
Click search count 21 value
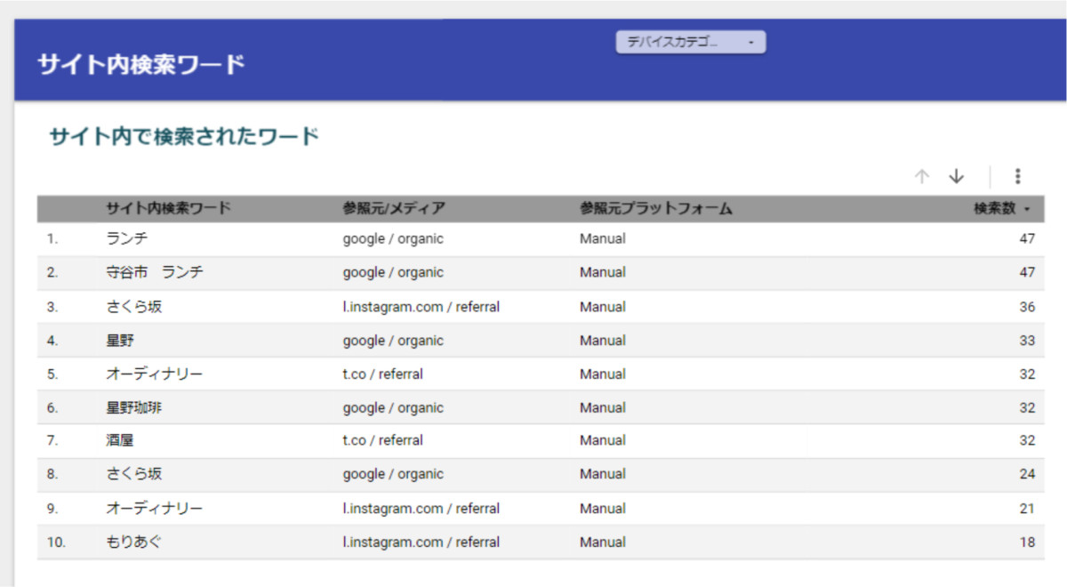pyautogui.click(x=1027, y=509)
